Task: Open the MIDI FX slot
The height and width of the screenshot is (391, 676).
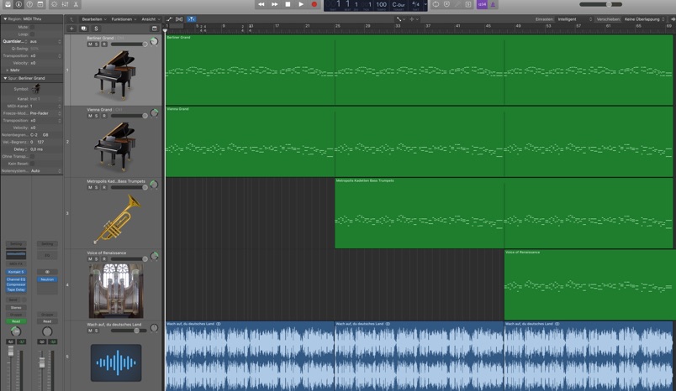Action: click(x=16, y=263)
